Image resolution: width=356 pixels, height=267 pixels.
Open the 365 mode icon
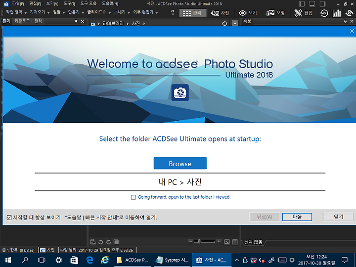(324, 13)
